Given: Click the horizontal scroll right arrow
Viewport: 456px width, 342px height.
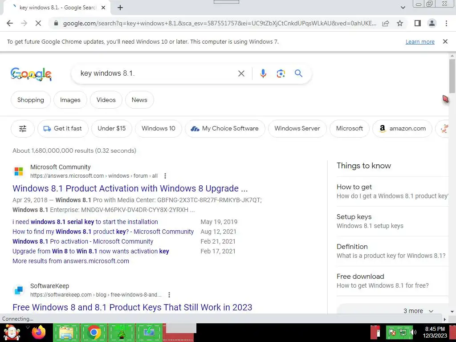Looking at the screenshot, I should pyautogui.click(x=444, y=319).
